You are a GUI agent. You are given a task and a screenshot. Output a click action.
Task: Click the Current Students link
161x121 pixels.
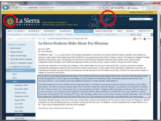(31, 35)
